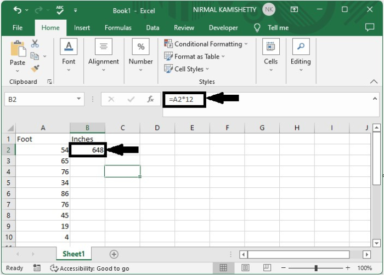The image size is (384, 275).
Task: Select the Sheet1 tab
Action: coord(74,254)
